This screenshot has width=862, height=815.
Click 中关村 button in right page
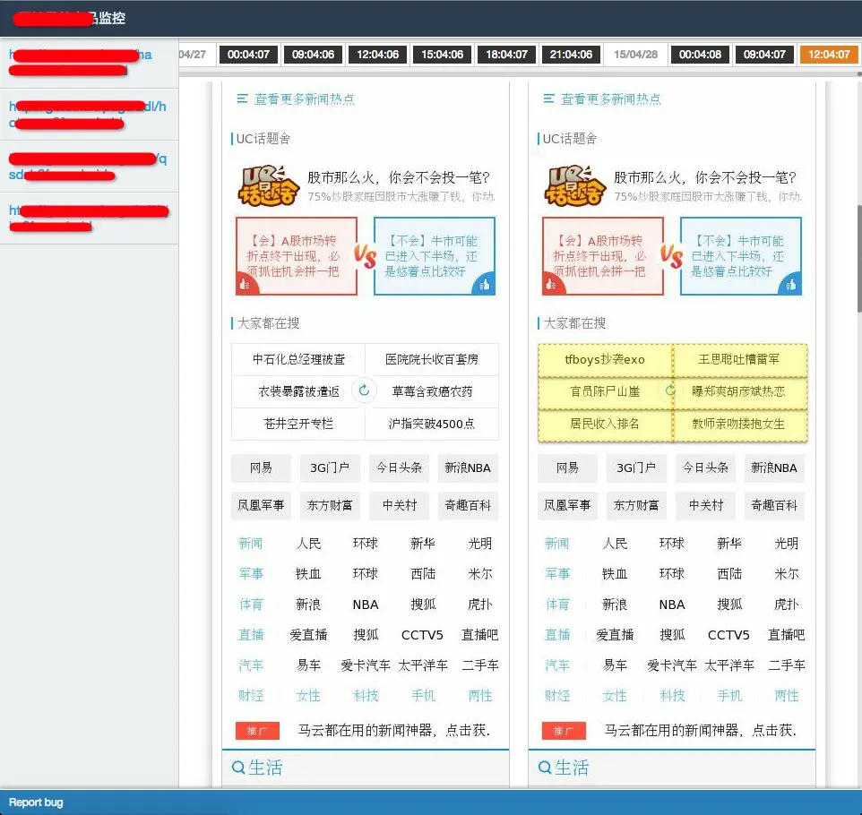705,506
